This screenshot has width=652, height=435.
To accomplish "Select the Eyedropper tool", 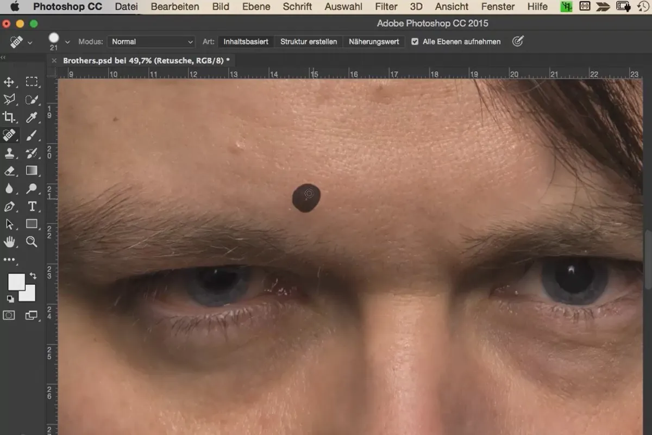I will point(32,117).
